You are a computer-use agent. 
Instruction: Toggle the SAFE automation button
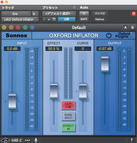pos(84,19)
